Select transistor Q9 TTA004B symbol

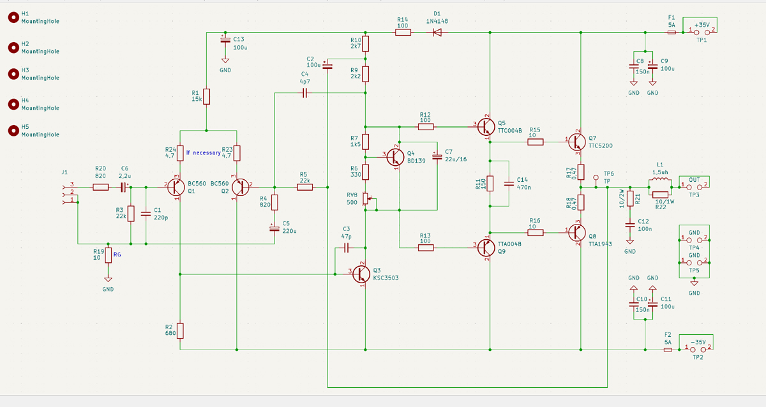pyautogui.click(x=486, y=248)
